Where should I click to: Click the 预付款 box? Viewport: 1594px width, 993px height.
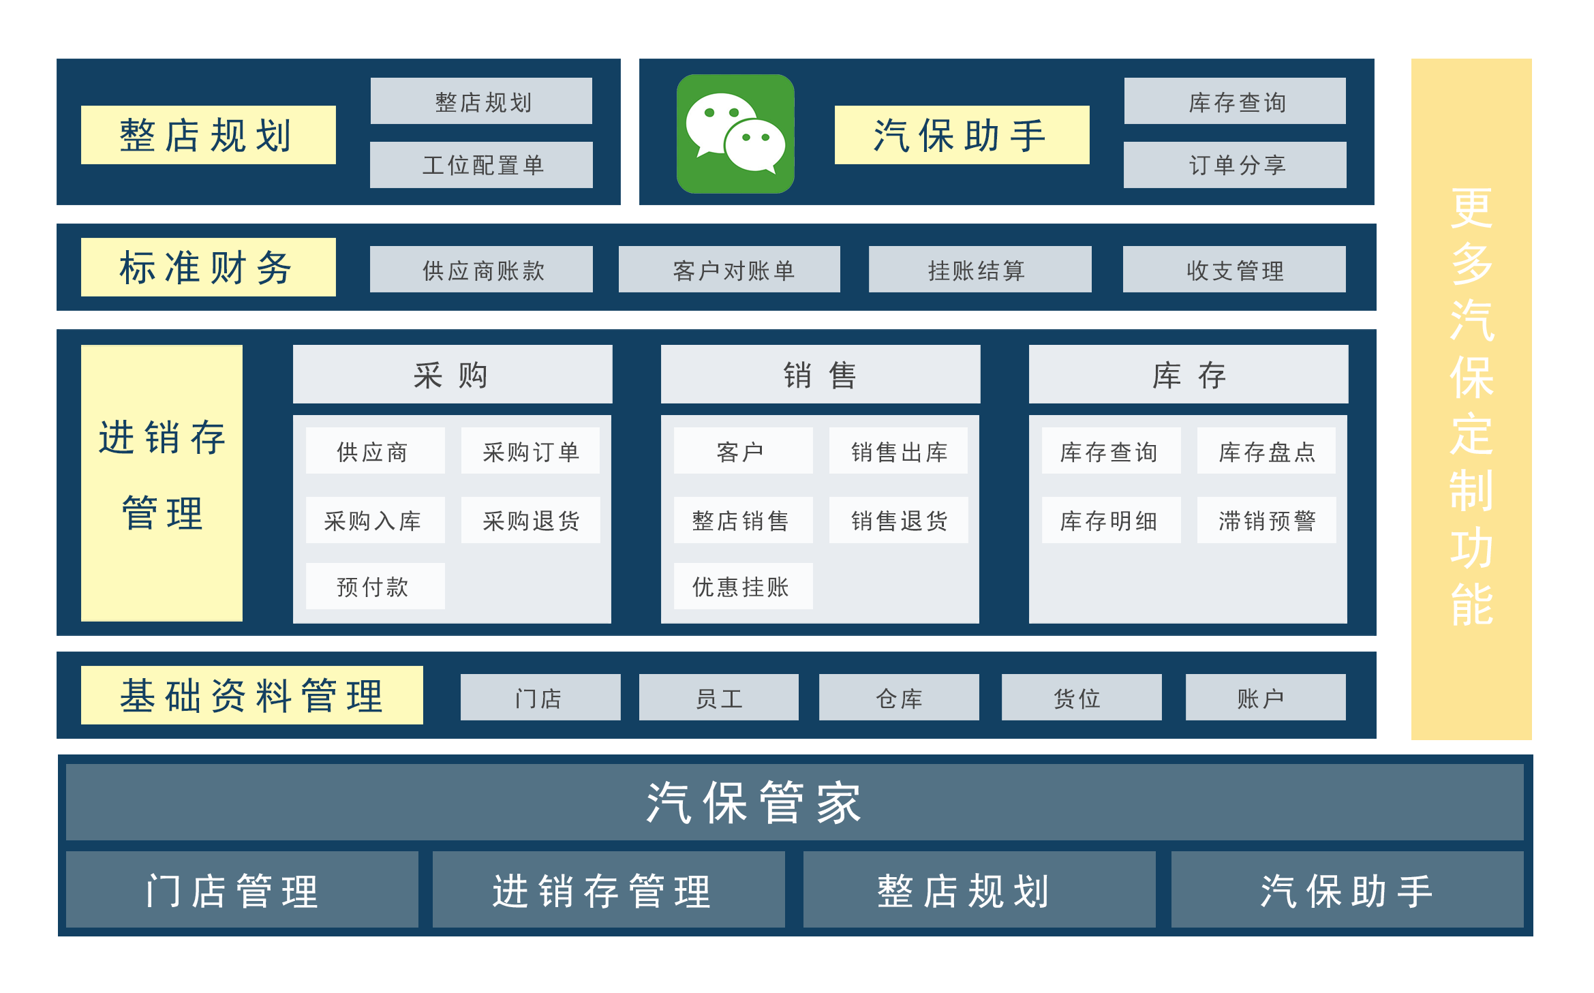tap(375, 586)
